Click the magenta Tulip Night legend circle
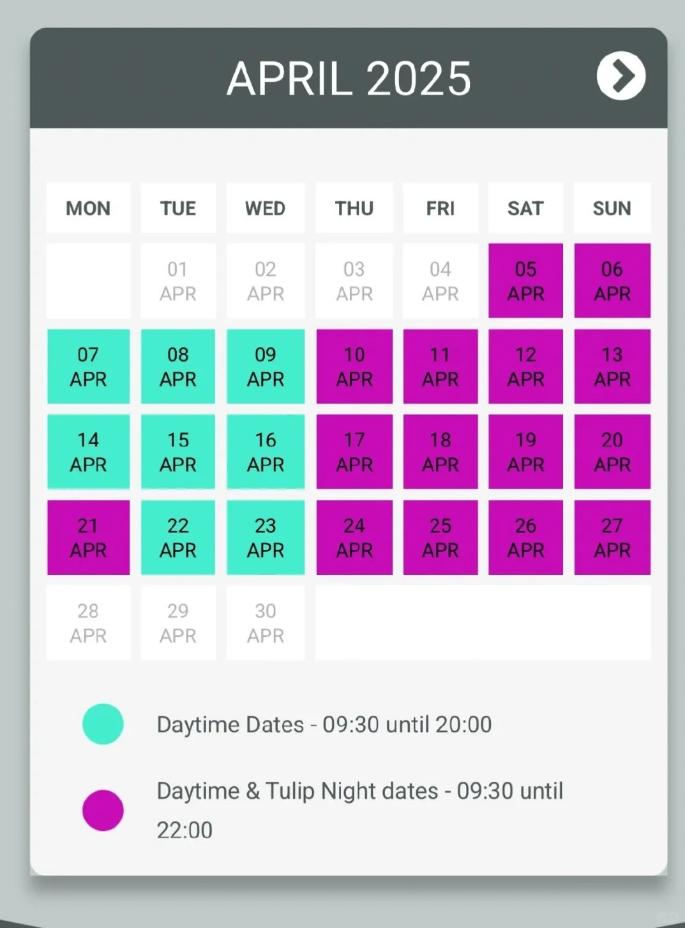This screenshot has height=928, width=685. (x=103, y=810)
